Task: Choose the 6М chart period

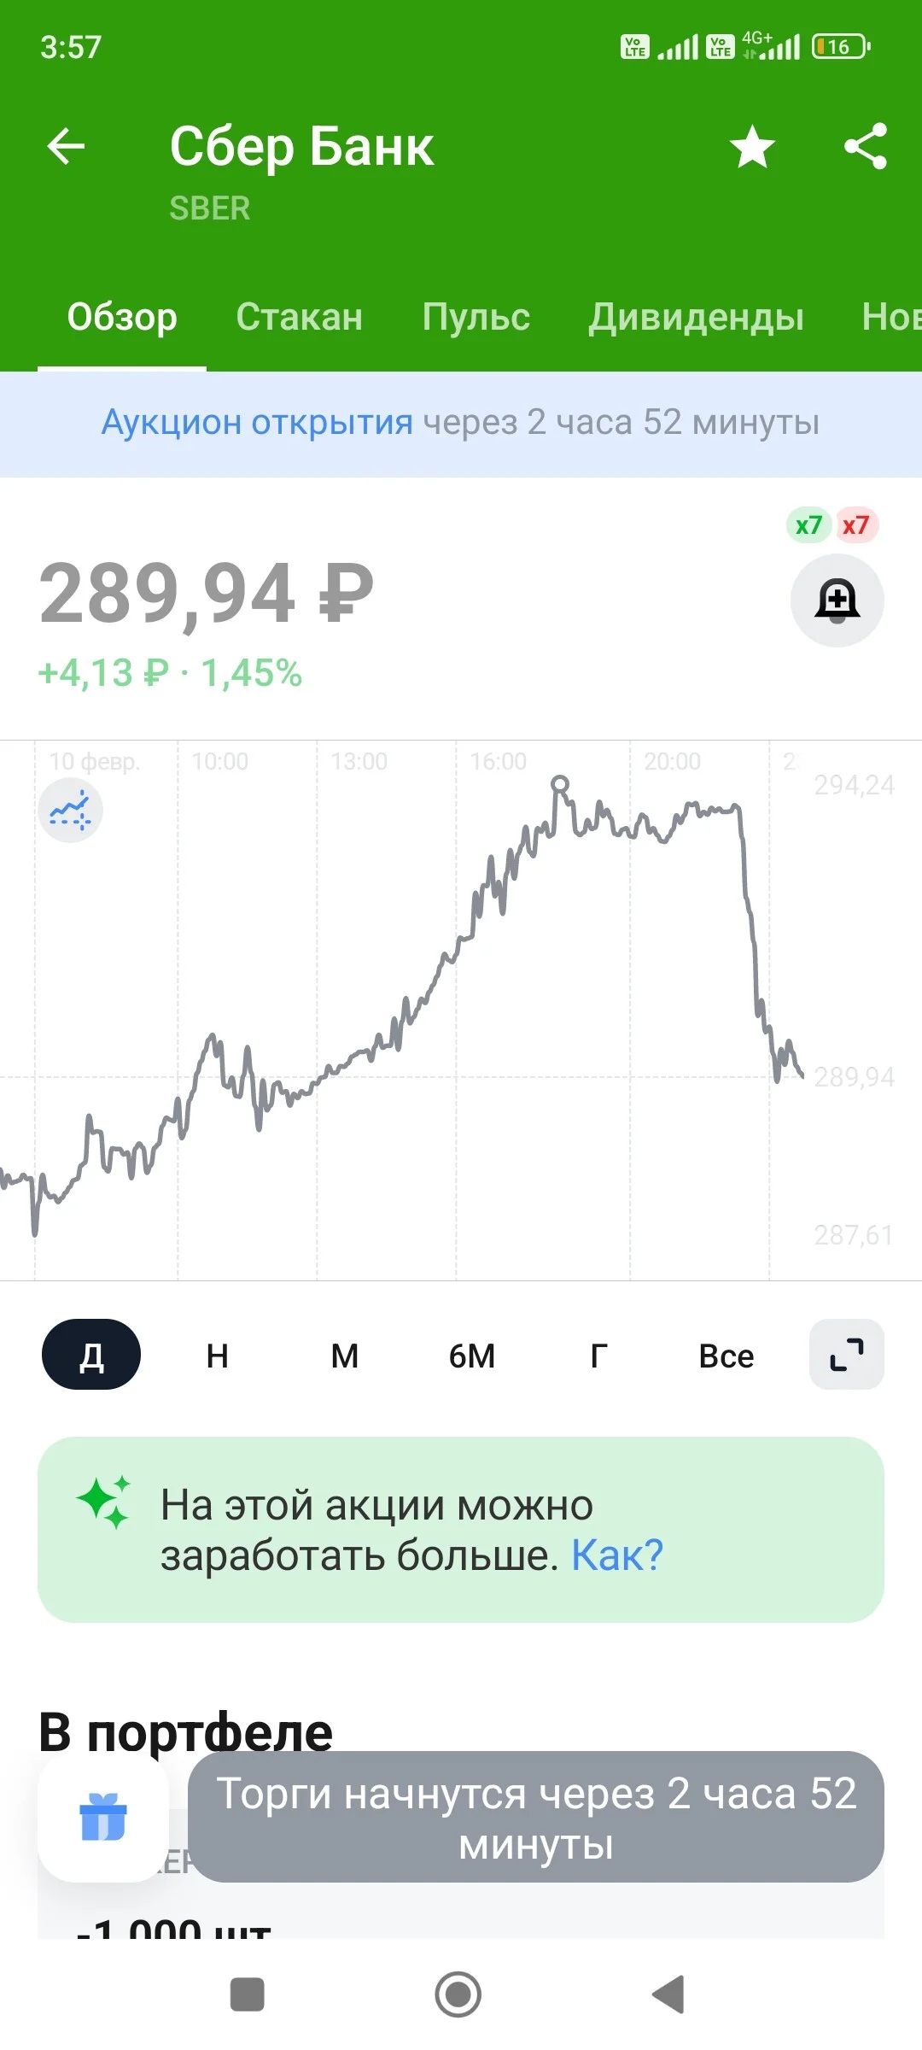Action: (472, 1356)
